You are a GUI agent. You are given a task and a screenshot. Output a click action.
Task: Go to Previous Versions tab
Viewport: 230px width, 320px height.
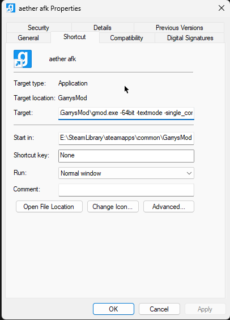point(179,28)
